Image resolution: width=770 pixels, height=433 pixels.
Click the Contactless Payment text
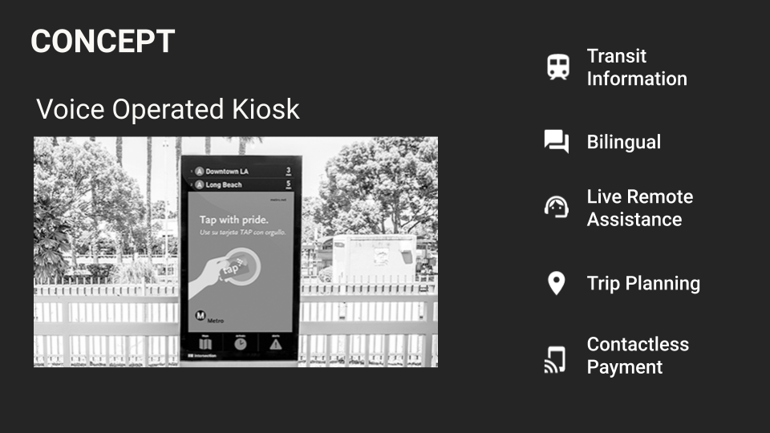(x=638, y=355)
